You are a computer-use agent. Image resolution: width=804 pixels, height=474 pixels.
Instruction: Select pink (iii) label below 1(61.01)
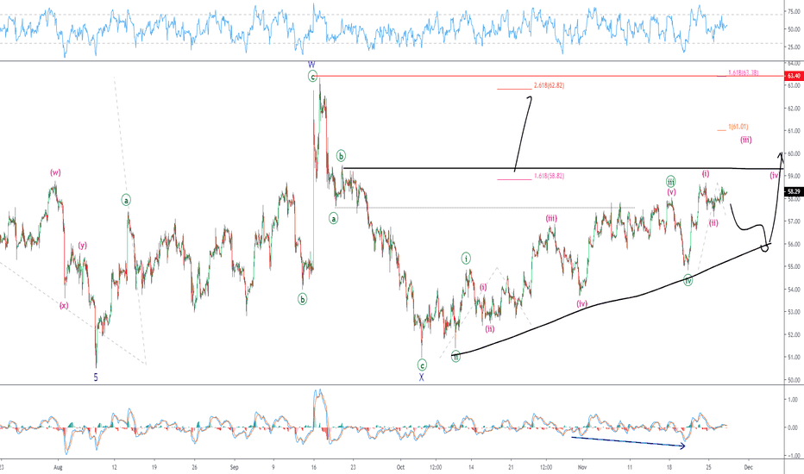pos(746,140)
